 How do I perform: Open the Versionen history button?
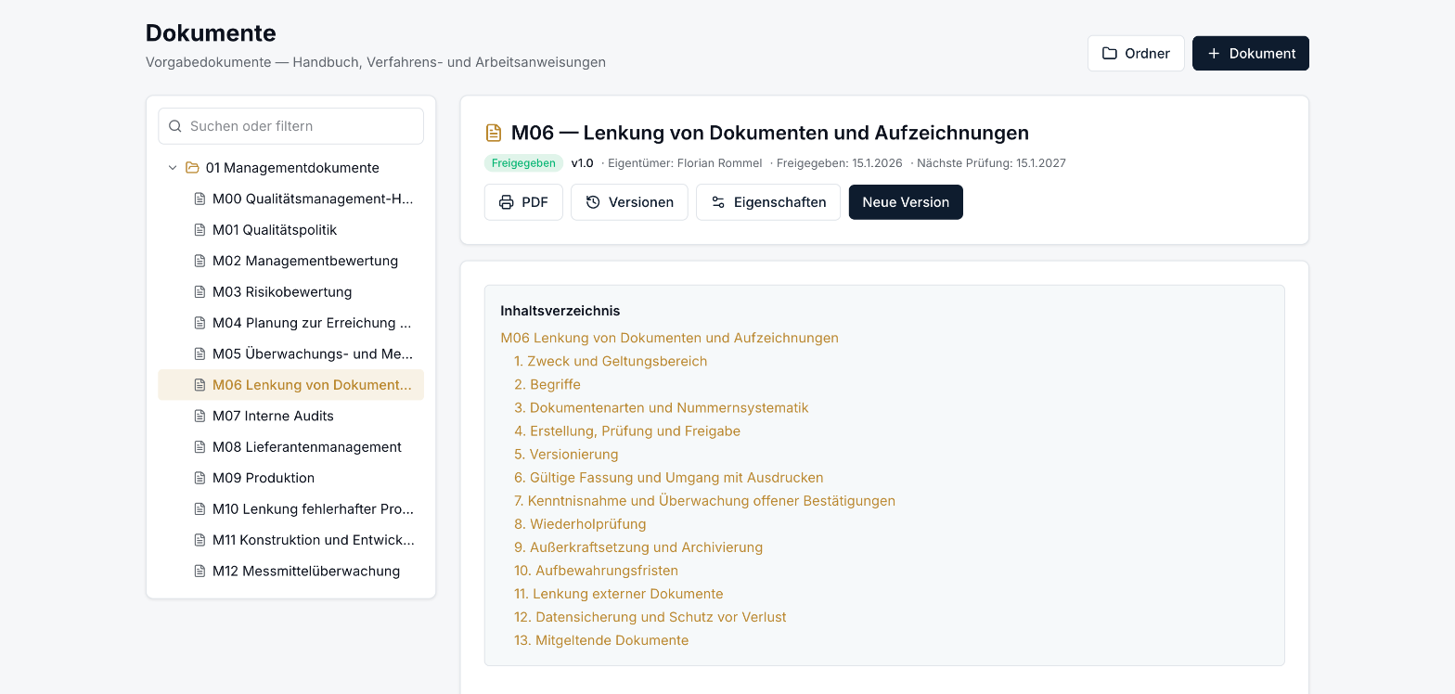click(629, 202)
